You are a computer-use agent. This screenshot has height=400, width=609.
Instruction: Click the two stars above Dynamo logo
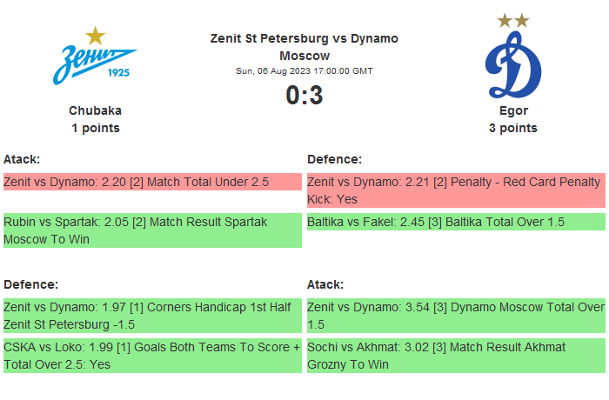[512, 20]
